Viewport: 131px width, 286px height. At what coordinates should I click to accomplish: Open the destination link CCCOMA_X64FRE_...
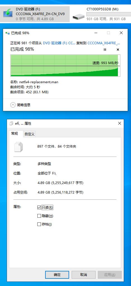pos(104,43)
